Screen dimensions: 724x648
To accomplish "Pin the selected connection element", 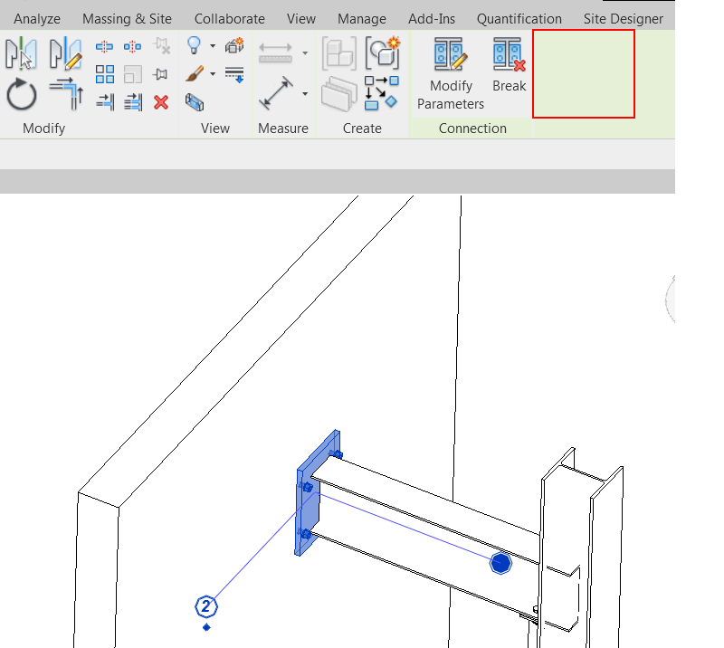I will click(163, 73).
